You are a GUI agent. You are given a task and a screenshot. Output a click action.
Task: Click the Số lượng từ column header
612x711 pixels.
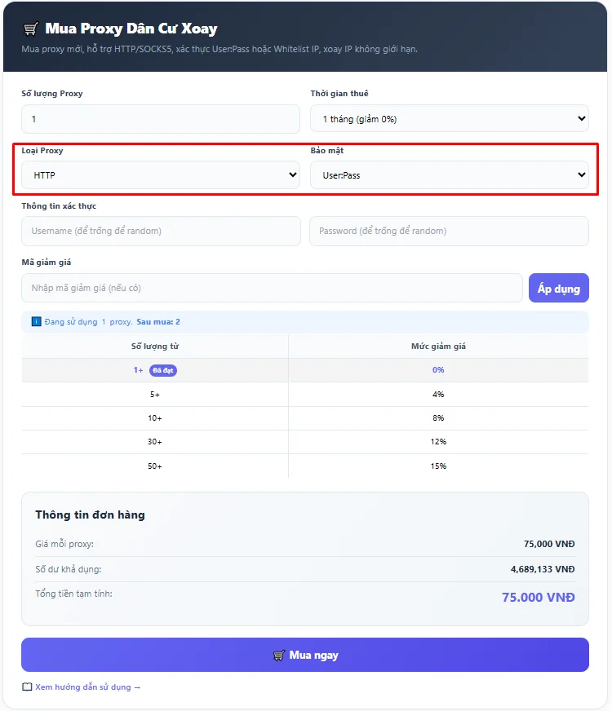coord(155,347)
